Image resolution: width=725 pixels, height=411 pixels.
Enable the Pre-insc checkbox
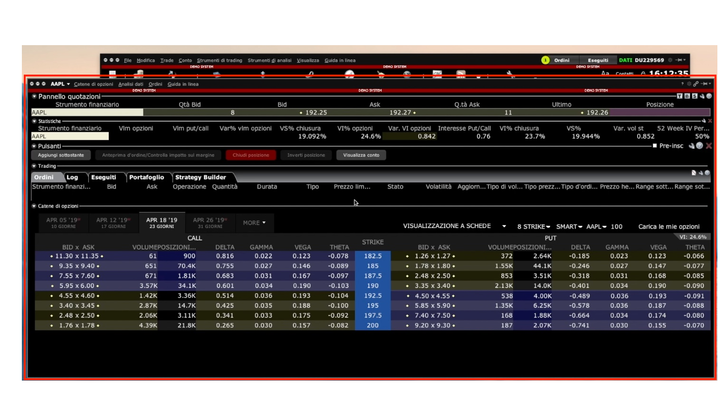pyautogui.click(x=655, y=146)
